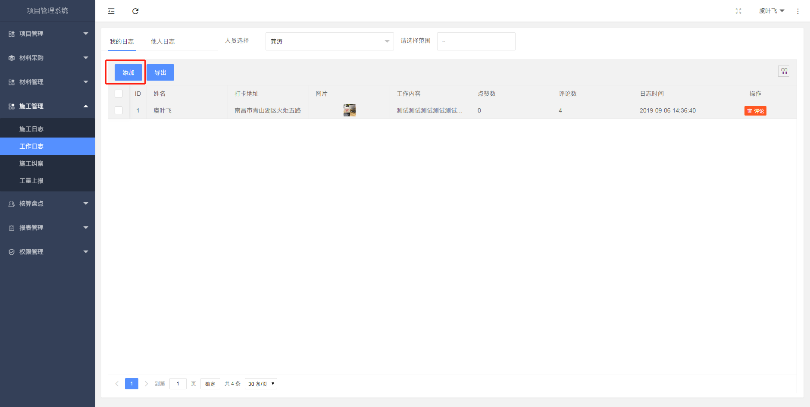Expand 材料采购 menu arrow

tap(86, 58)
